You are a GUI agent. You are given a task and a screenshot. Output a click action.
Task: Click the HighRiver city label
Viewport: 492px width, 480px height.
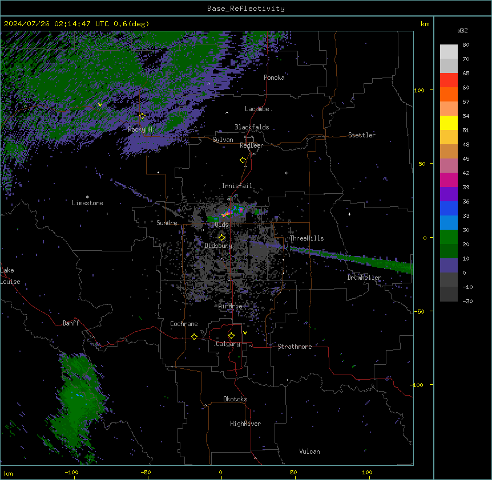coord(245,424)
